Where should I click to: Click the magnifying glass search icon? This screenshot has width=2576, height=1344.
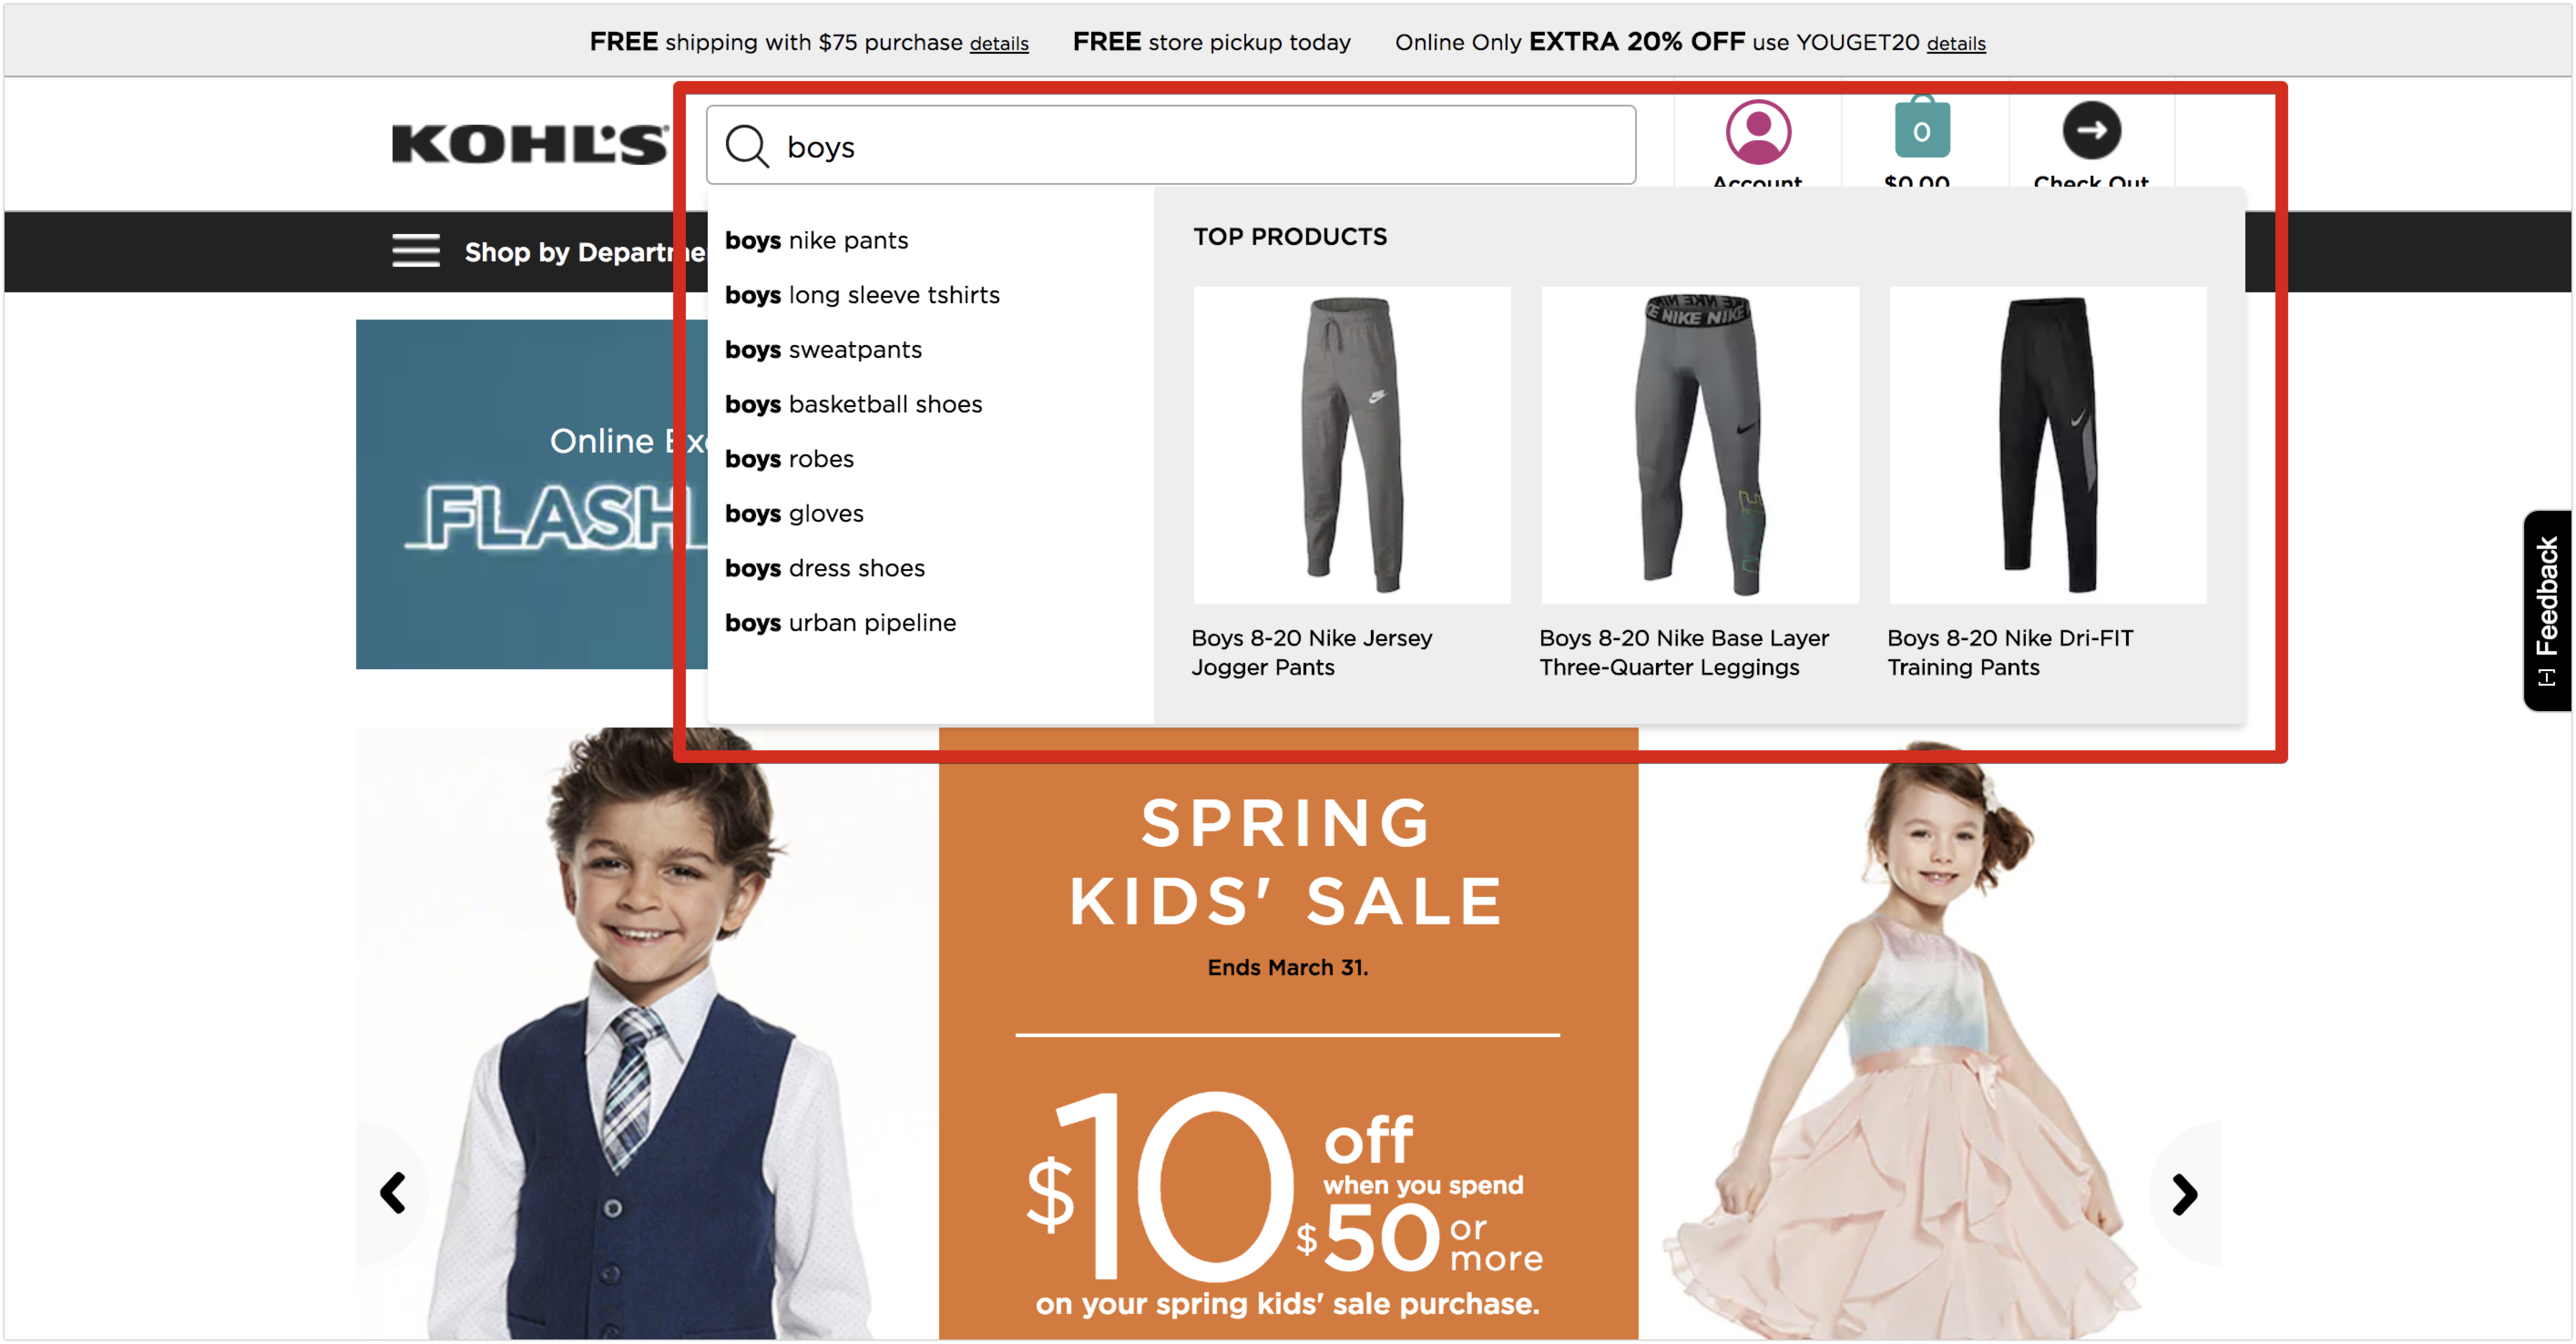click(746, 146)
